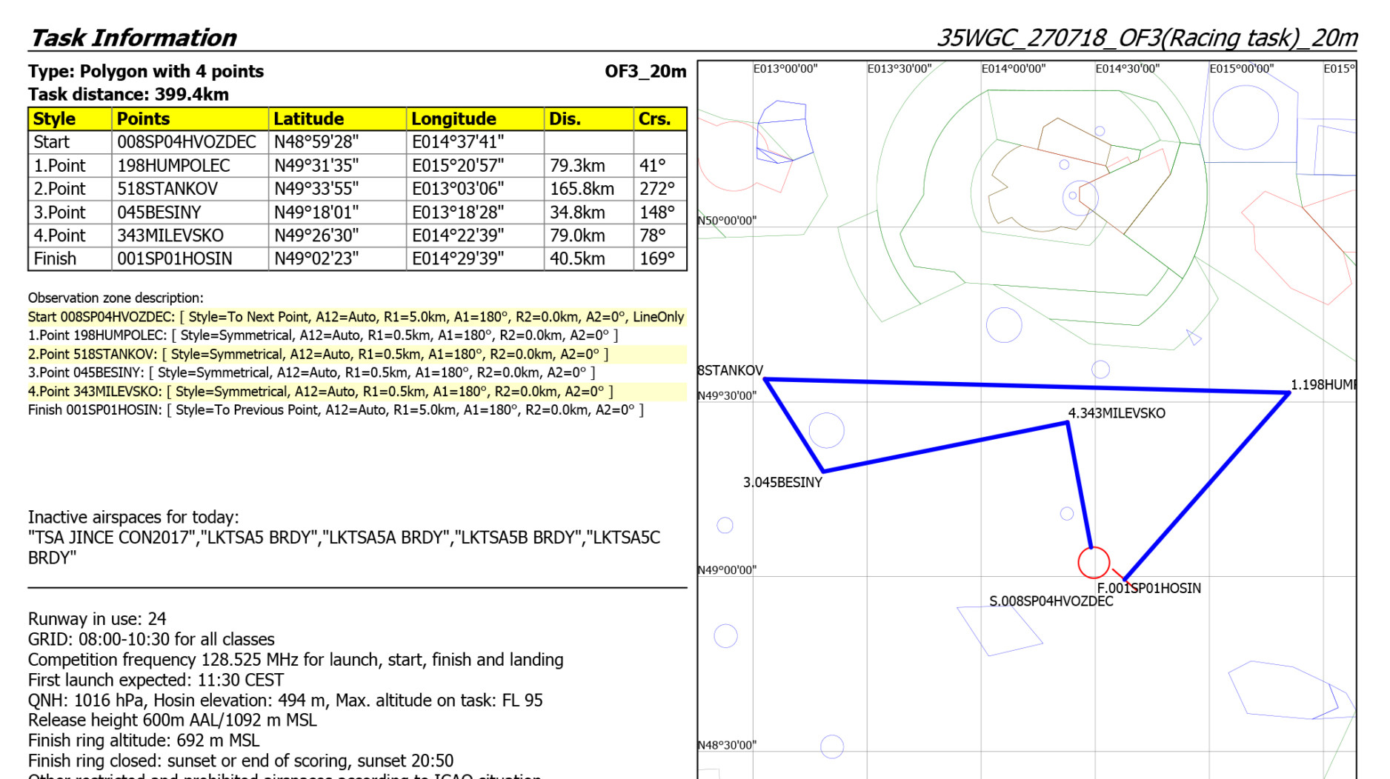Click the 165.8km distance cell
Screen dimensions: 1390x779
pyautogui.click(x=582, y=189)
